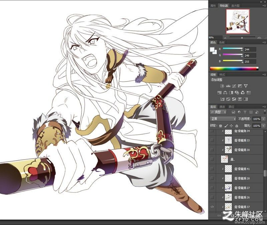The image size is (267, 225).
Task: Click the link layers icon at panel bottom
Action: pos(219,215)
